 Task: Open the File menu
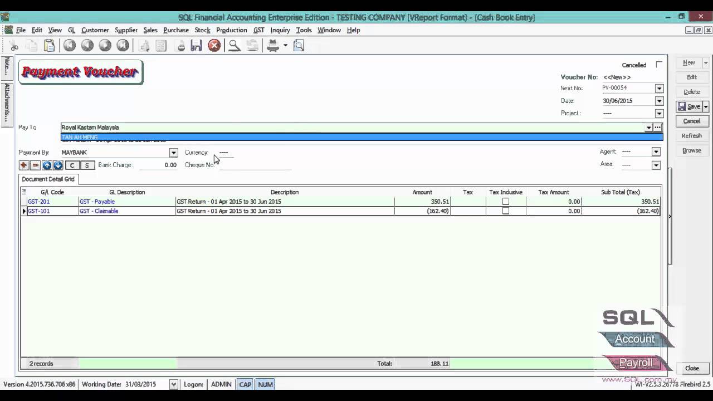tap(21, 30)
